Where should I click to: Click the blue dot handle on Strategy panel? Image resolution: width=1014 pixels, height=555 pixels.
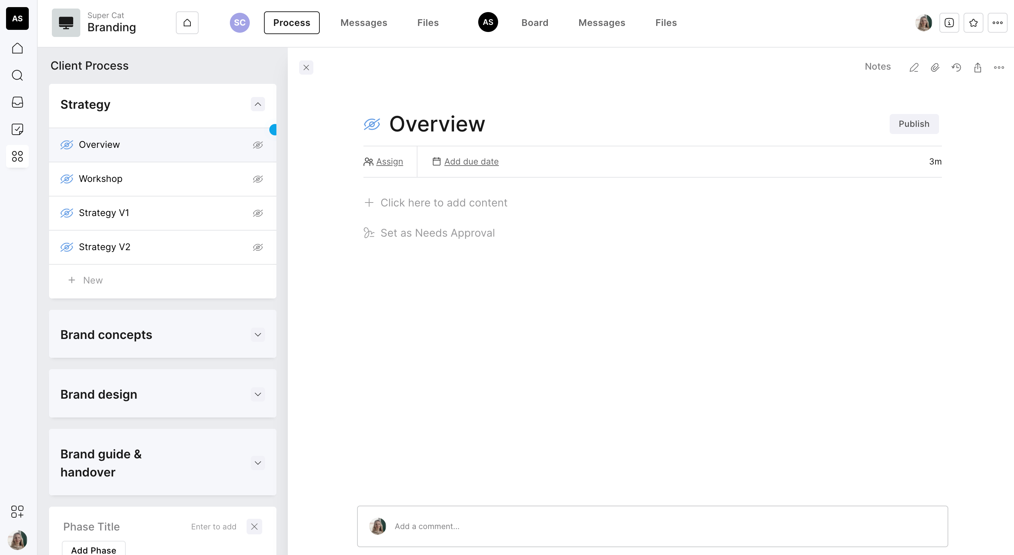click(x=273, y=129)
